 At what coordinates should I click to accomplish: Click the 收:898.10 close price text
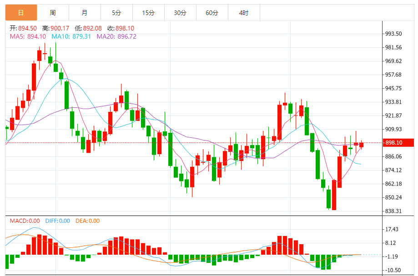(121, 28)
